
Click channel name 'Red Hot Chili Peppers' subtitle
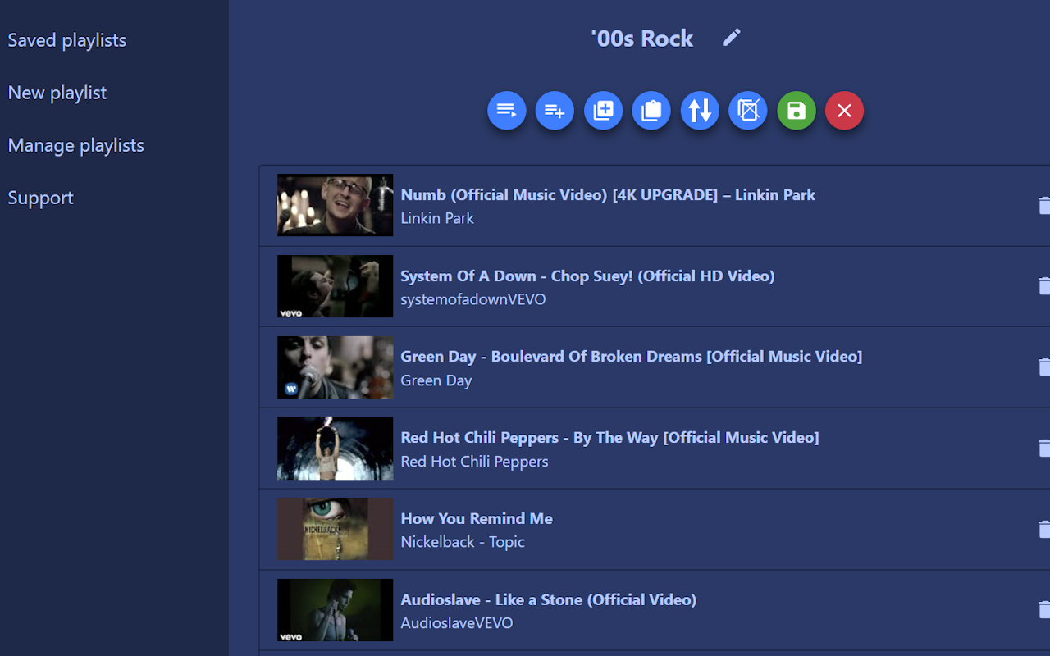[474, 462]
